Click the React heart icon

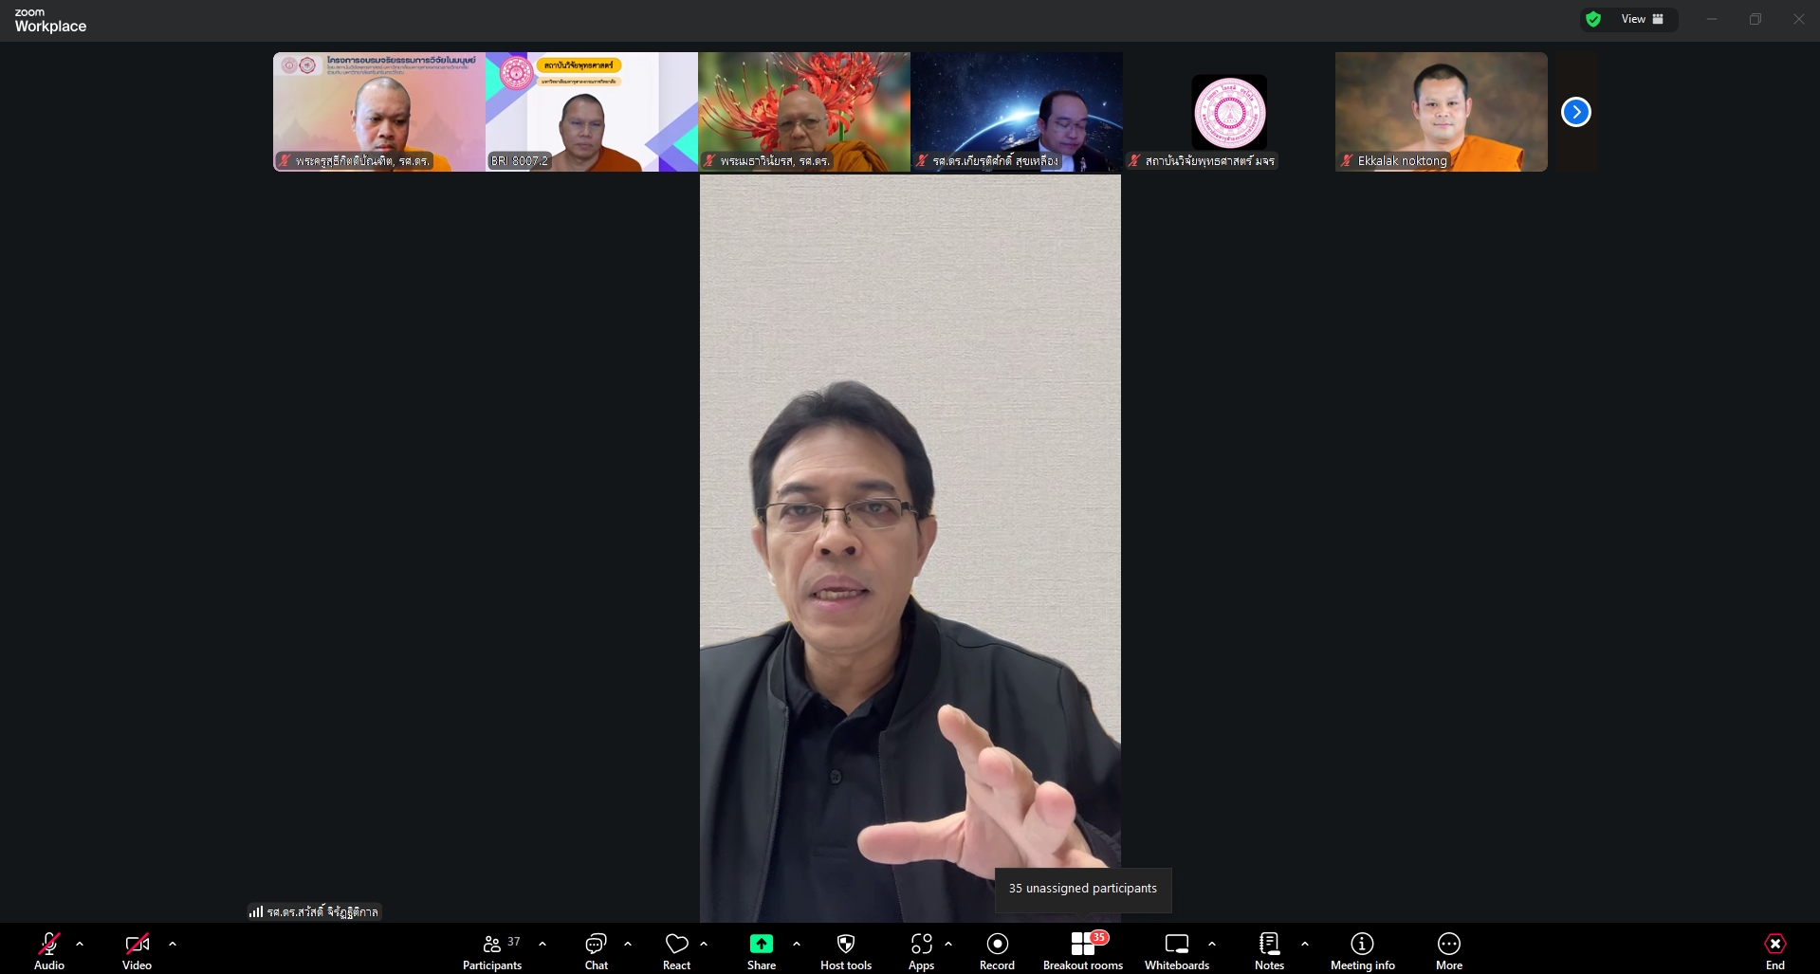tap(676, 945)
